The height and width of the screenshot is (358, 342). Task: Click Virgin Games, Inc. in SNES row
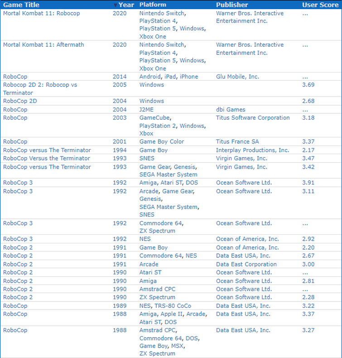coord(241,158)
